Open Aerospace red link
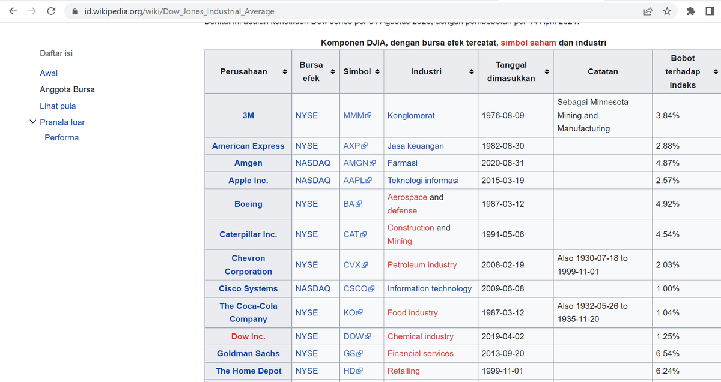Screen dimensions: 721x382 [x=407, y=197]
